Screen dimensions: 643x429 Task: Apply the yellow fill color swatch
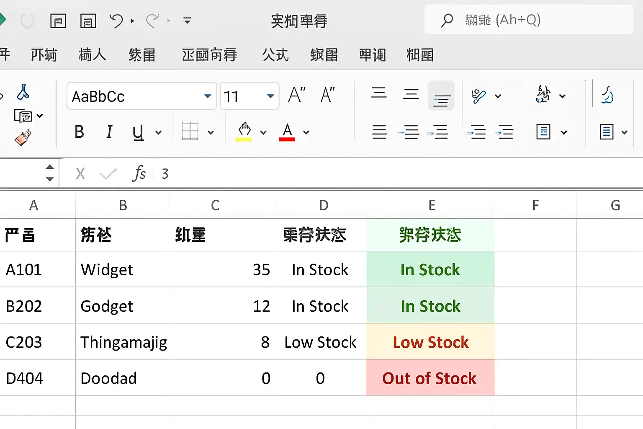point(244,132)
